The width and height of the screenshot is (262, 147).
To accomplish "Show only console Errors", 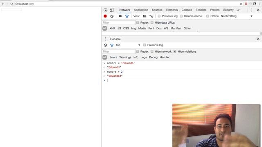I will 113,57.
